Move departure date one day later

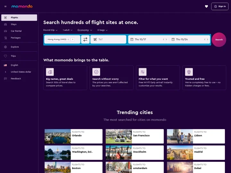pyautogui.click(x=166, y=39)
